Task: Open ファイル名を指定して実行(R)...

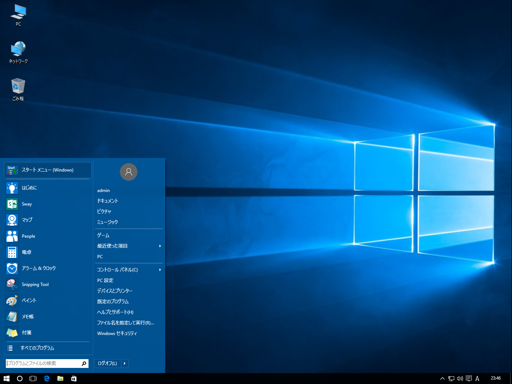Action: pyautogui.click(x=125, y=323)
